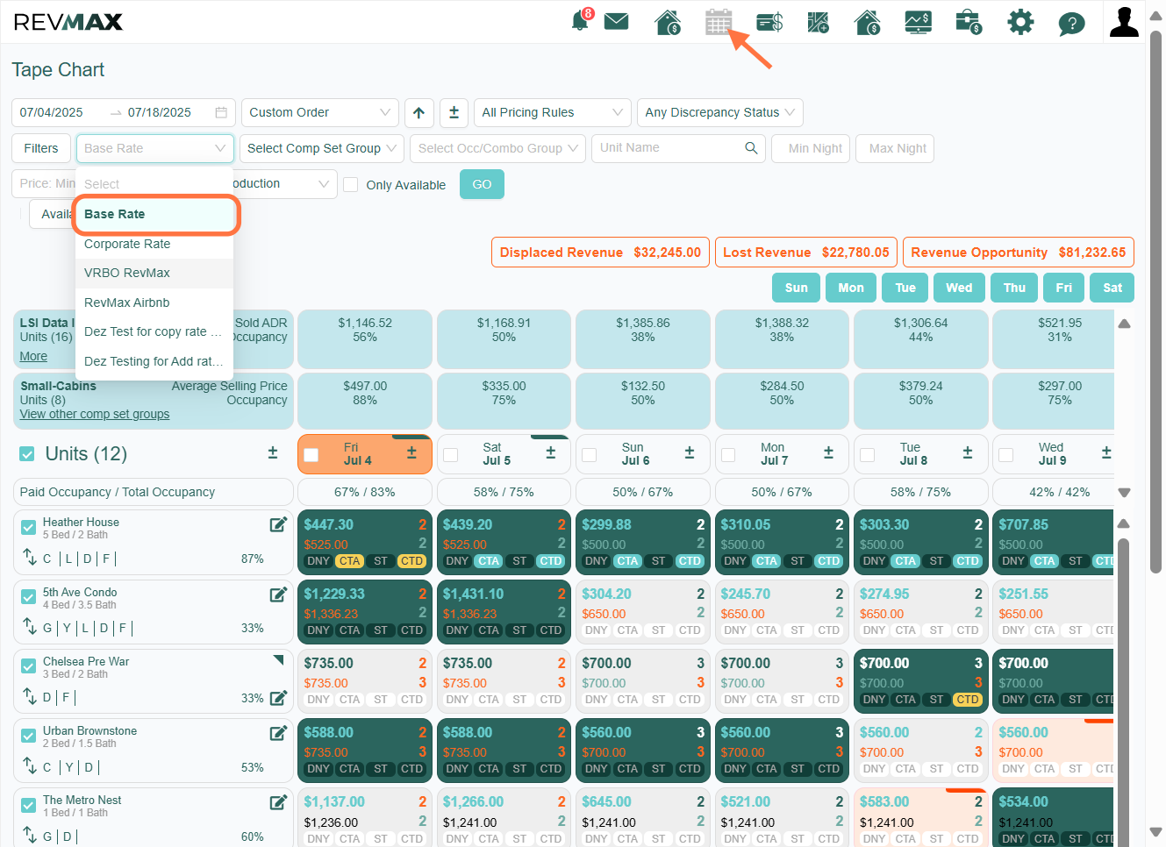Viewport: 1166px width, 847px height.
Task: Click search icon in Unit Name field
Action: click(751, 147)
